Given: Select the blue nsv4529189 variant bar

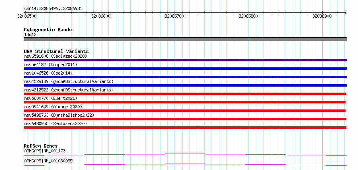Looking at the screenshot, I should (185, 85).
